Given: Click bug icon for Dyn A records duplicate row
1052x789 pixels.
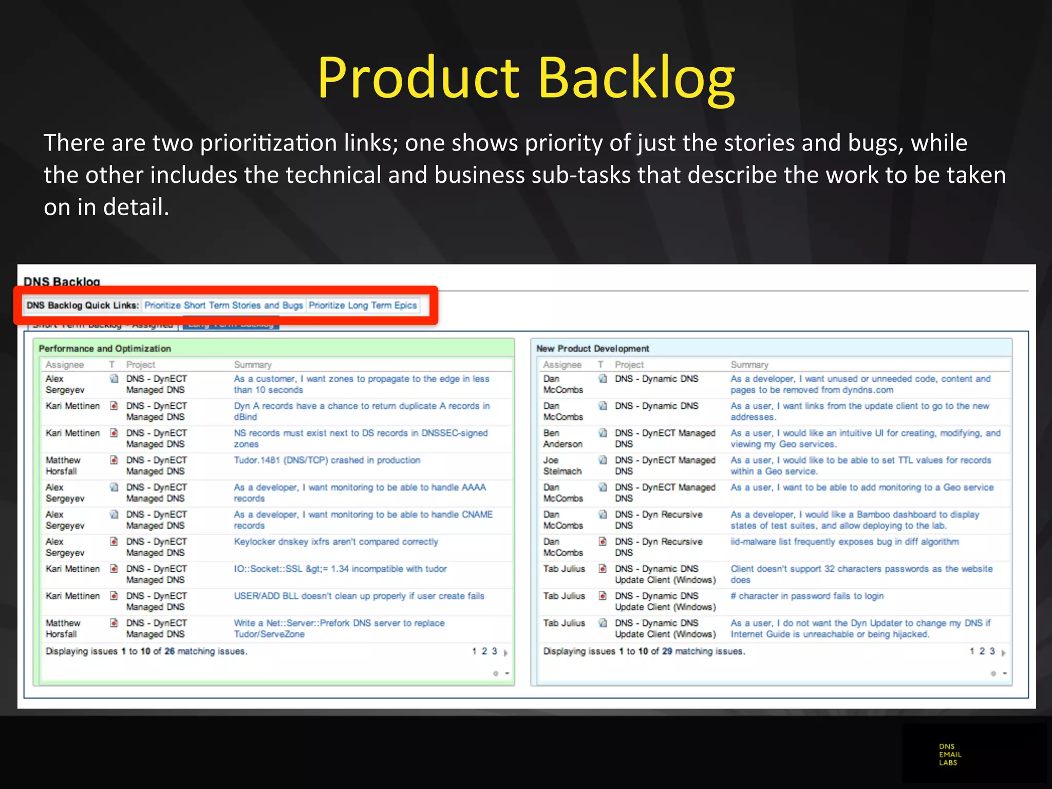Looking at the screenshot, I should point(114,406).
